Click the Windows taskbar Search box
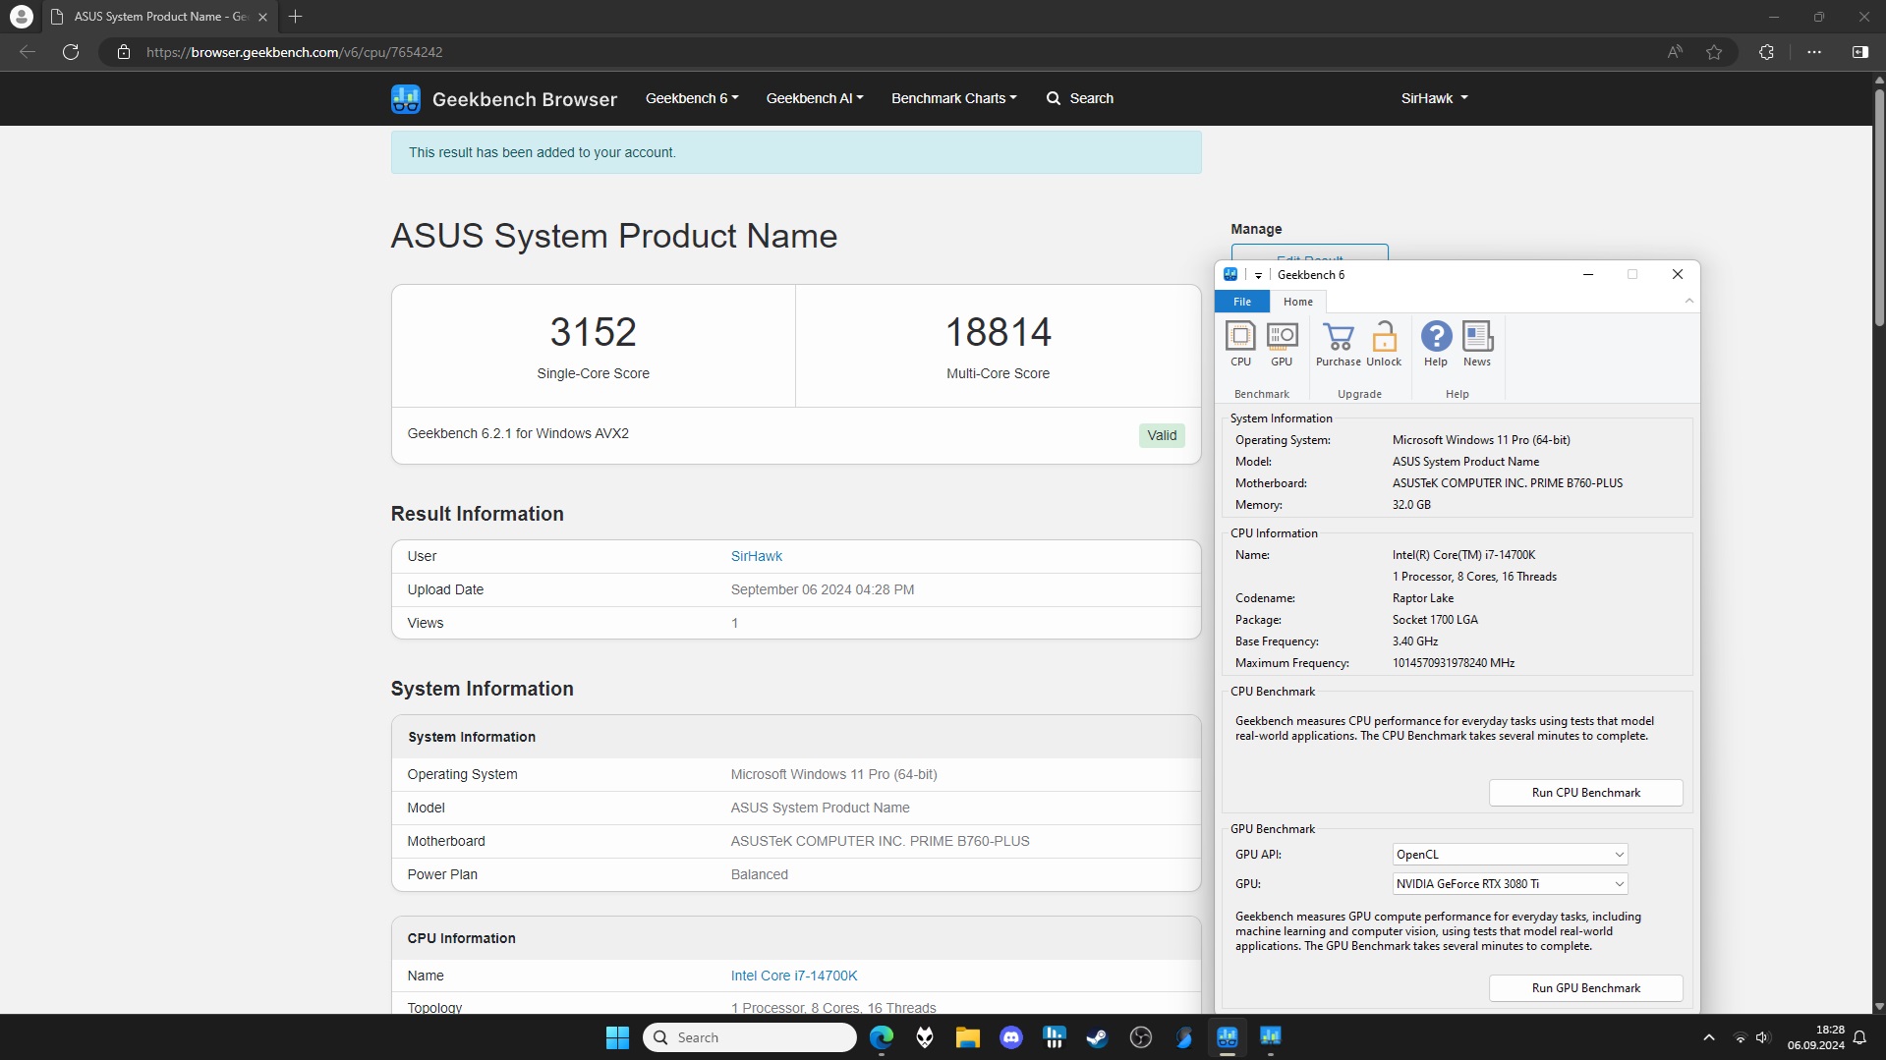 [750, 1037]
